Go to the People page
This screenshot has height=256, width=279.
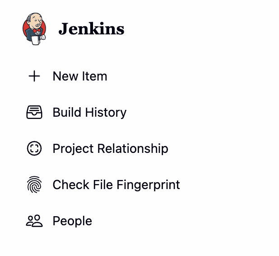[x=72, y=221]
